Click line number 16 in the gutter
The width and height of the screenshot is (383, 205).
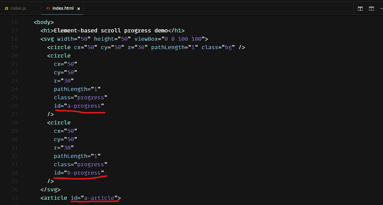[x=14, y=22]
